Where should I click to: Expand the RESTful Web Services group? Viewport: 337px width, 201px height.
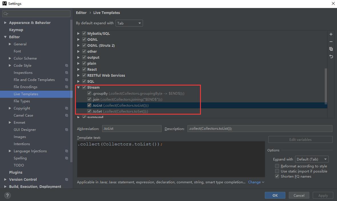[x=78, y=75]
